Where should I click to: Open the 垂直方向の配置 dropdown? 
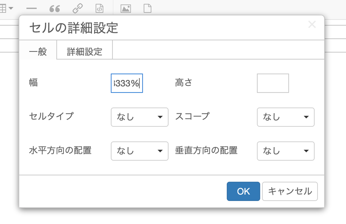click(x=286, y=151)
